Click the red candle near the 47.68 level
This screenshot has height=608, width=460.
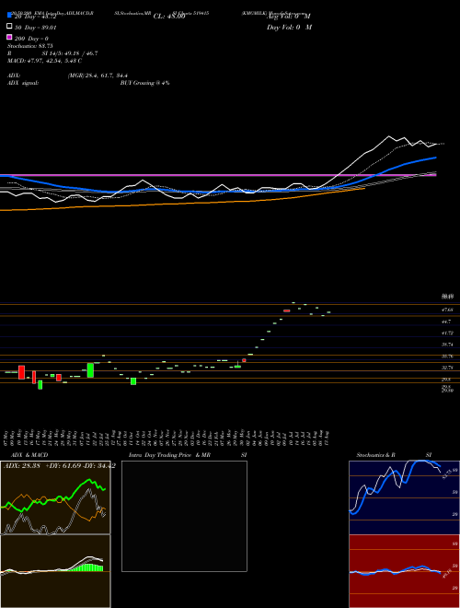[286, 310]
